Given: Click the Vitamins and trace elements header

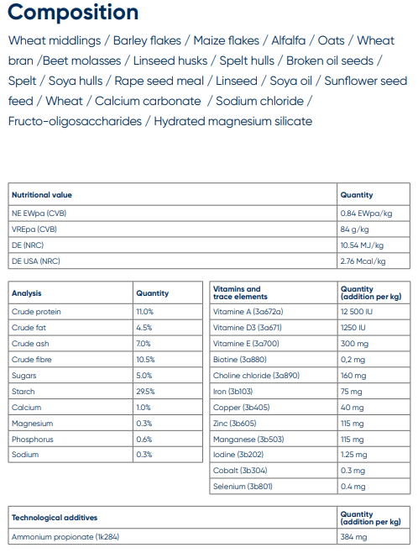Looking at the screenshot, I should [240, 292].
